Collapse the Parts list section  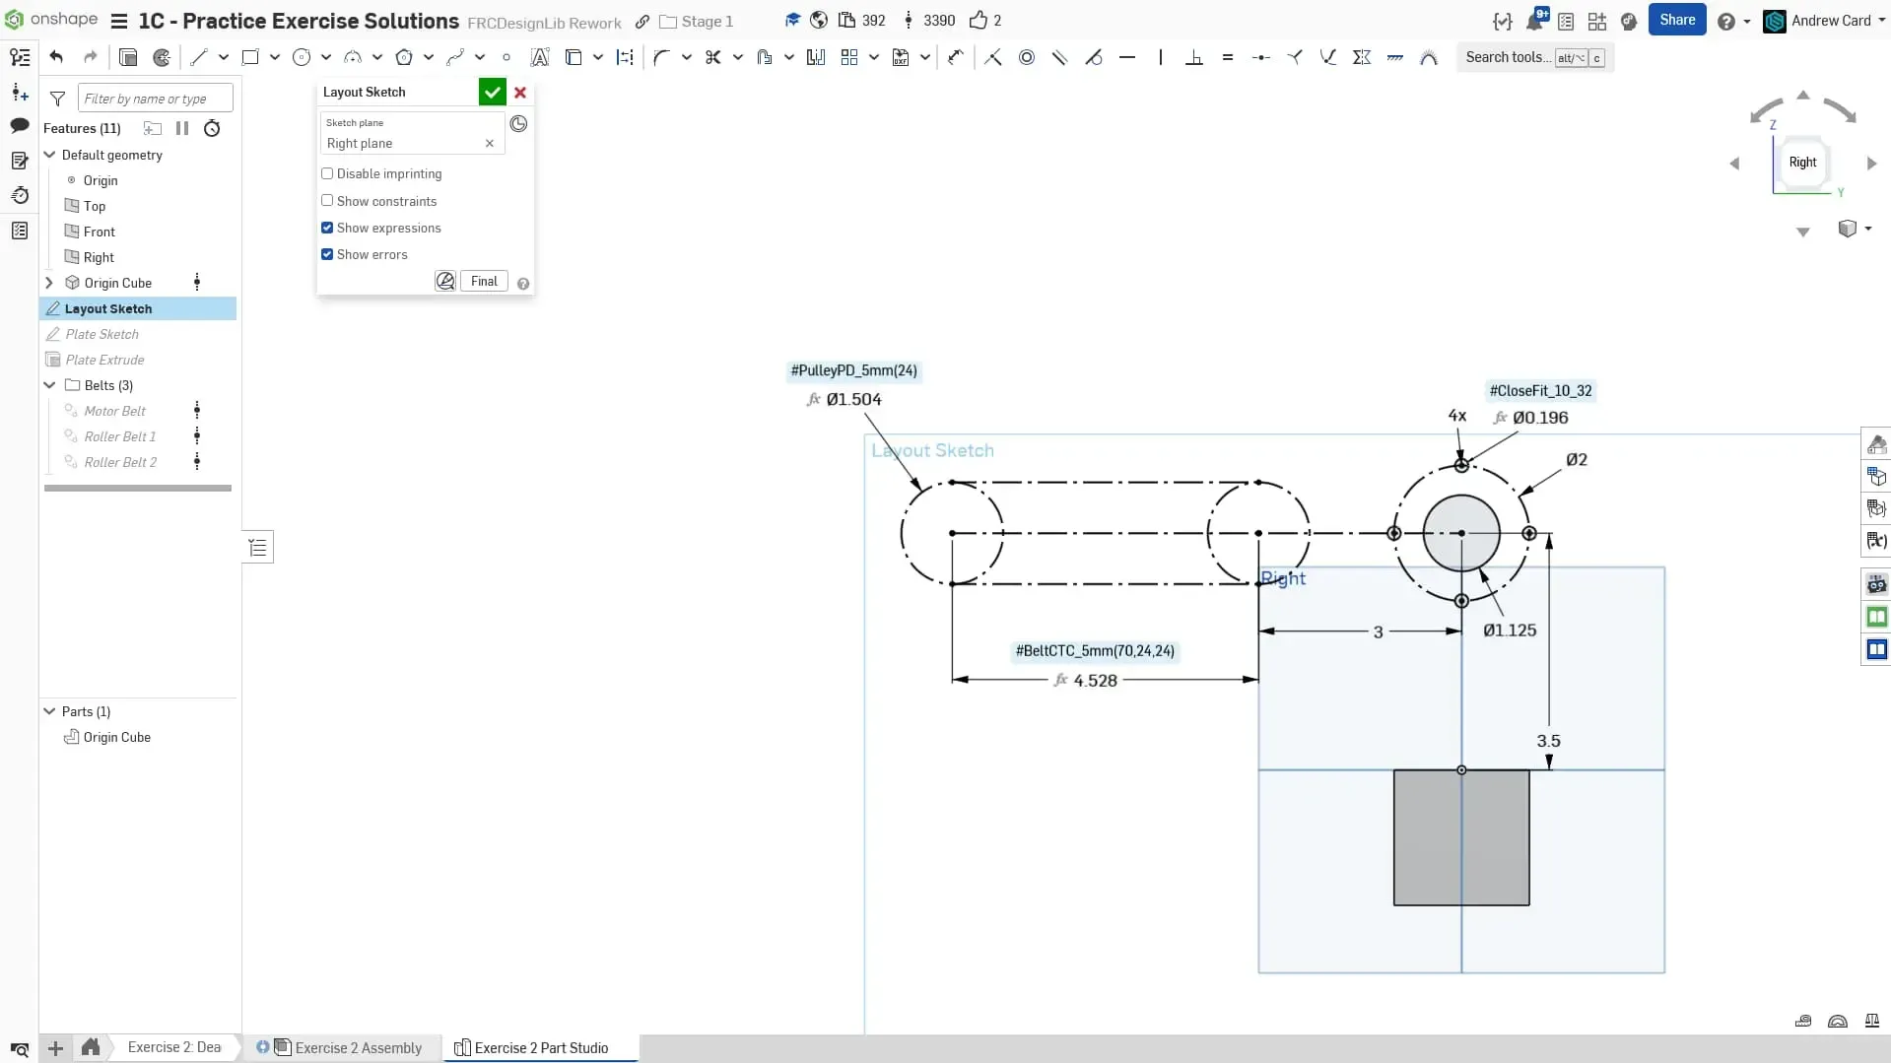[49, 711]
